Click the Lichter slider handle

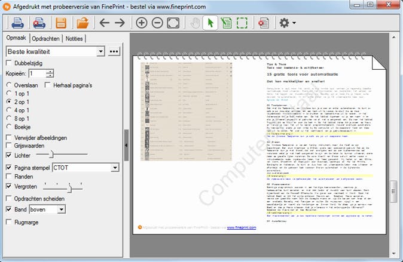(x=51, y=154)
